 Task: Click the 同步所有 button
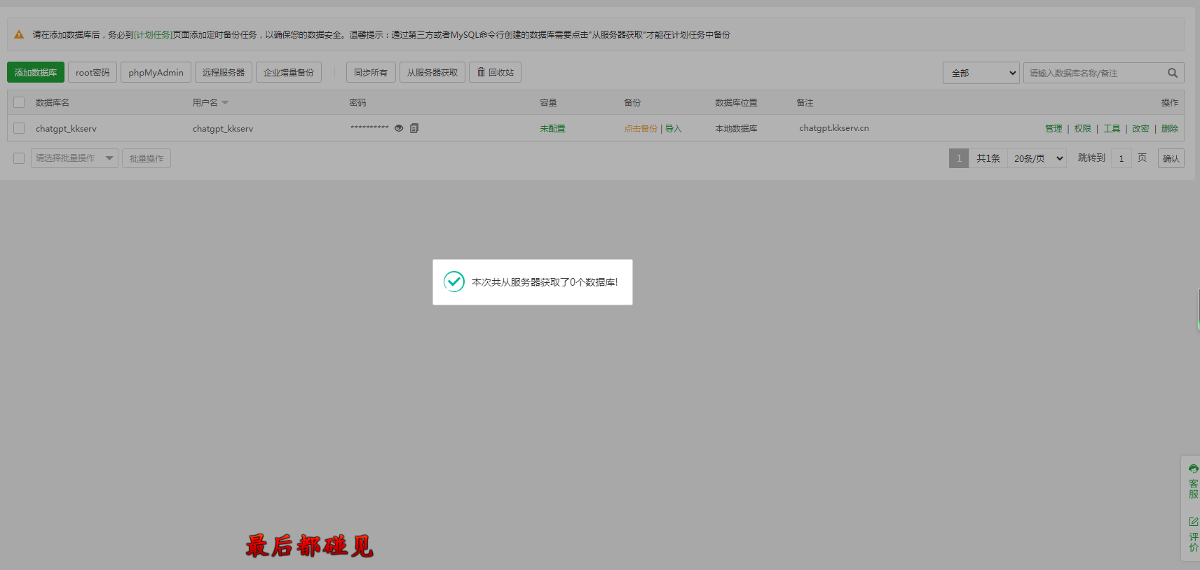coord(371,72)
